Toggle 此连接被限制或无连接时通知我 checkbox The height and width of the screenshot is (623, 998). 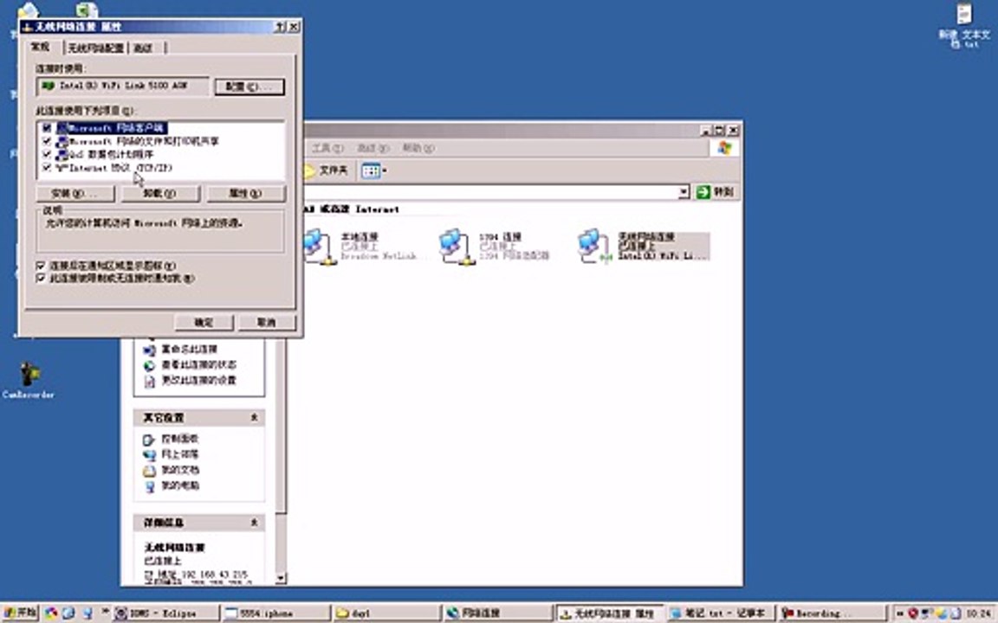click(42, 279)
